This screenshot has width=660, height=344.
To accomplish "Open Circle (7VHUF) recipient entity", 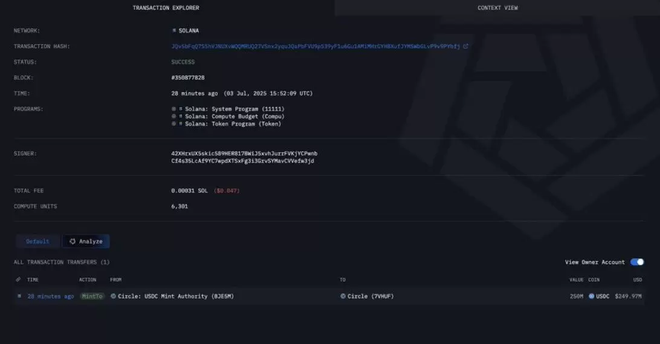I will [370, 296].
